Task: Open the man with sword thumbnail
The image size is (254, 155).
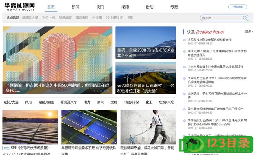Action: tap(148, 127)
